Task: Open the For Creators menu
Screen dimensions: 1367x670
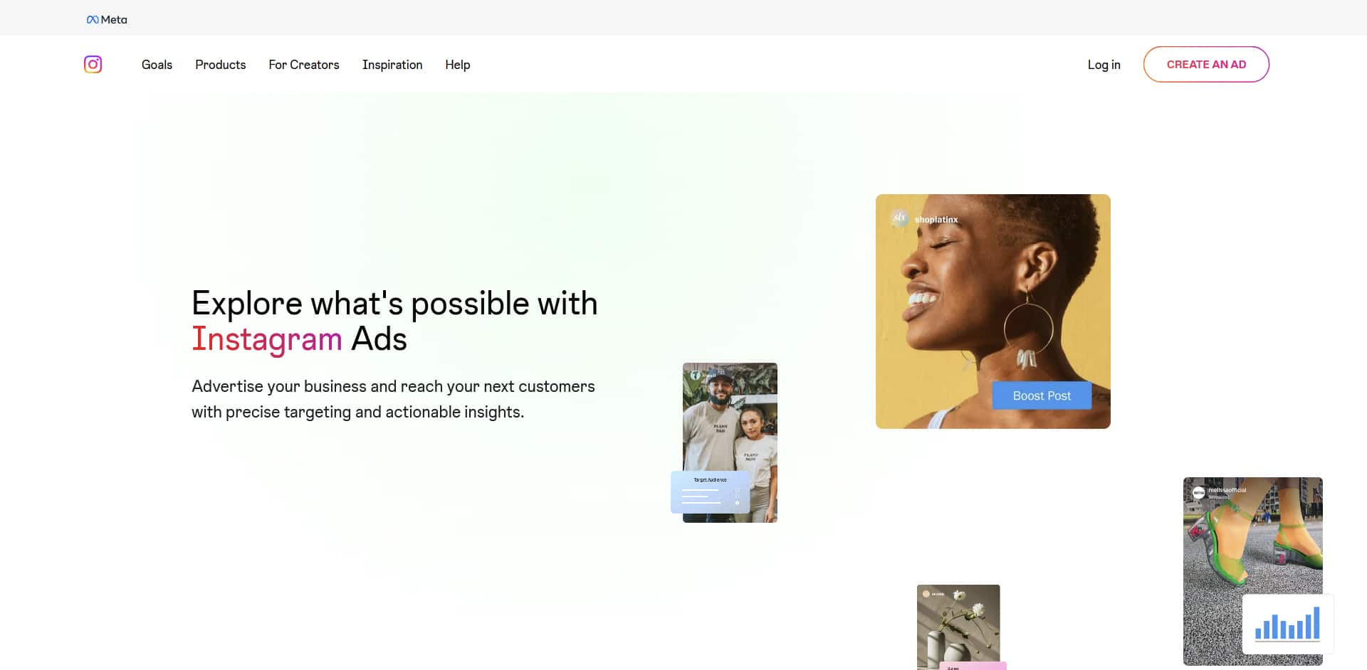Action: [304, 65]
